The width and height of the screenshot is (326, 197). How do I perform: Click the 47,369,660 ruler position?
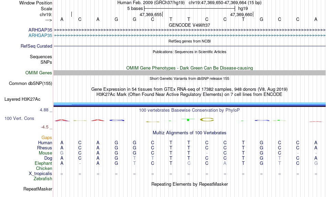pyautogui.click(x=241, y=14)
